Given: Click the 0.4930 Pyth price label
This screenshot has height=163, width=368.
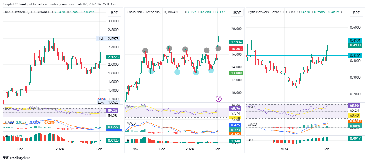Looking at the screenshot, I should coord(355,45).
